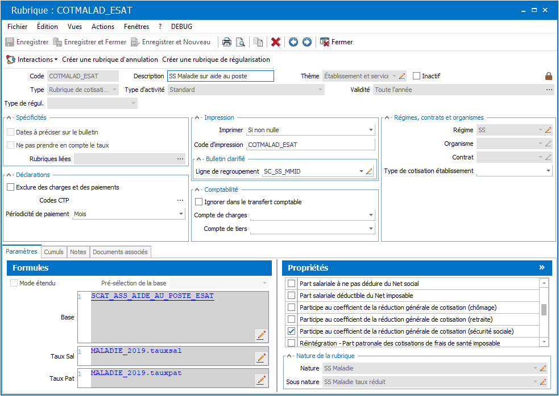Viewport: 559px width, 396px height.
Task: Click the padlock icon
Action: [x=549, y=76]
